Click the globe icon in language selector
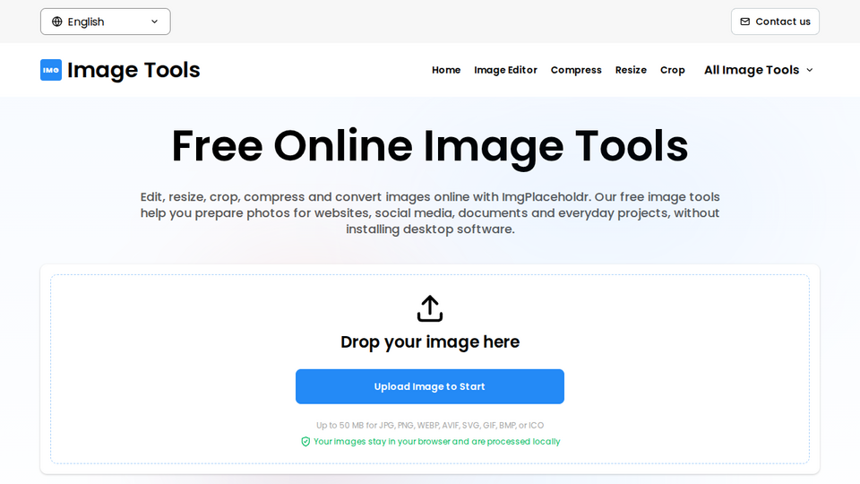Screen dimensions: 860x484 57,22
